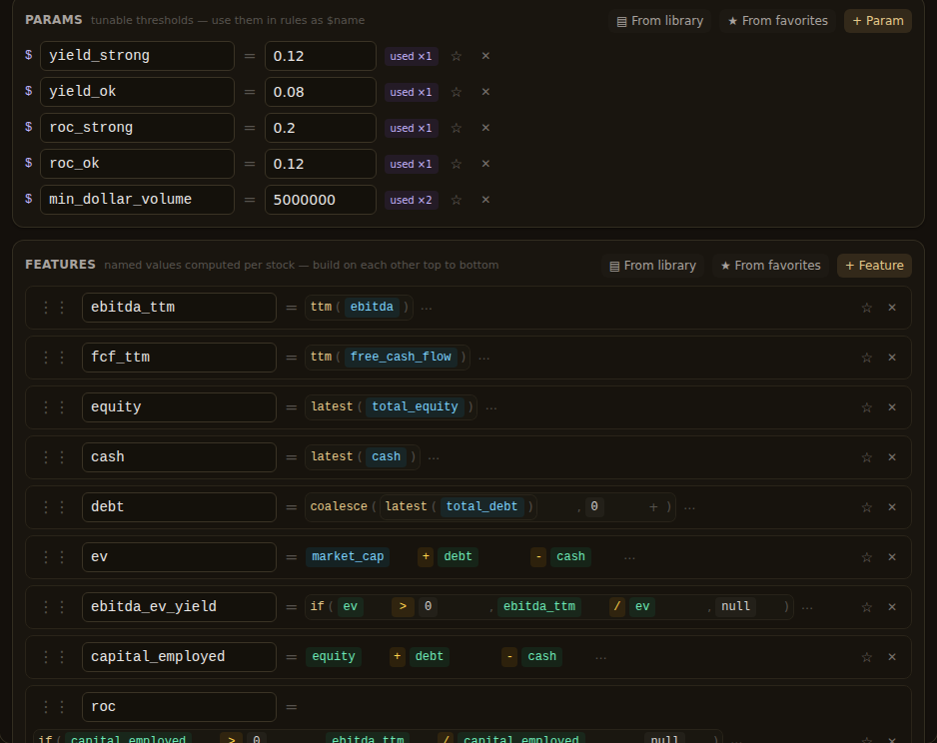Expand the ev expression ellipsis
Image resolution: width=937 pixels, height=743 pixels.
[629, 557]
